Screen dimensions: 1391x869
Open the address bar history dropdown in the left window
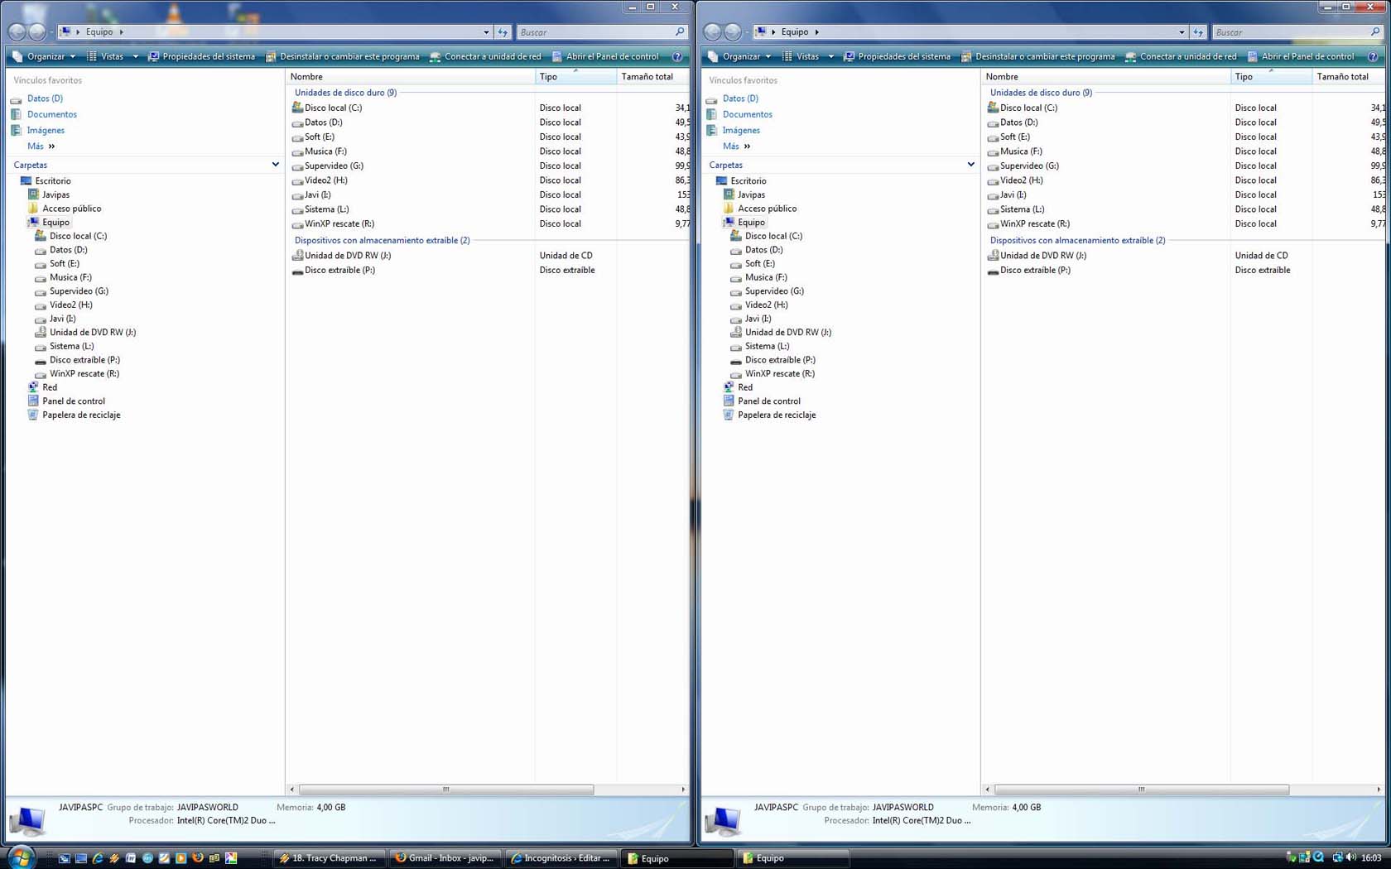[x=486, y=32]
